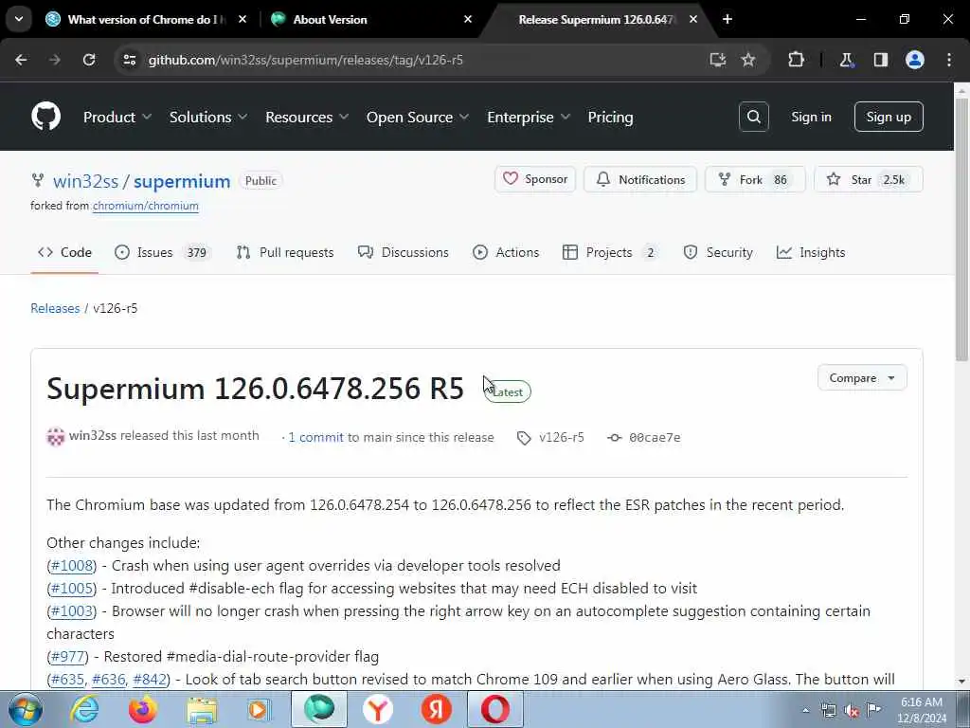Open Windows Explorer folder in taskbar

[x=202, y=709]
